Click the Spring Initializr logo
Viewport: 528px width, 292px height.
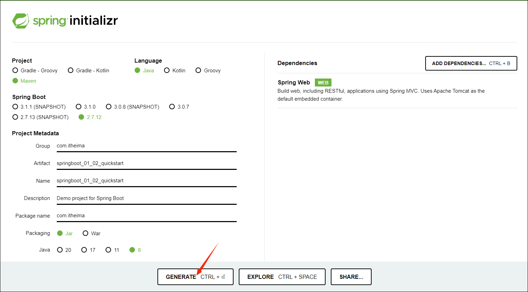[65, 21]
